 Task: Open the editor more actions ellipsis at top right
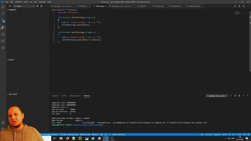(248, 6)
